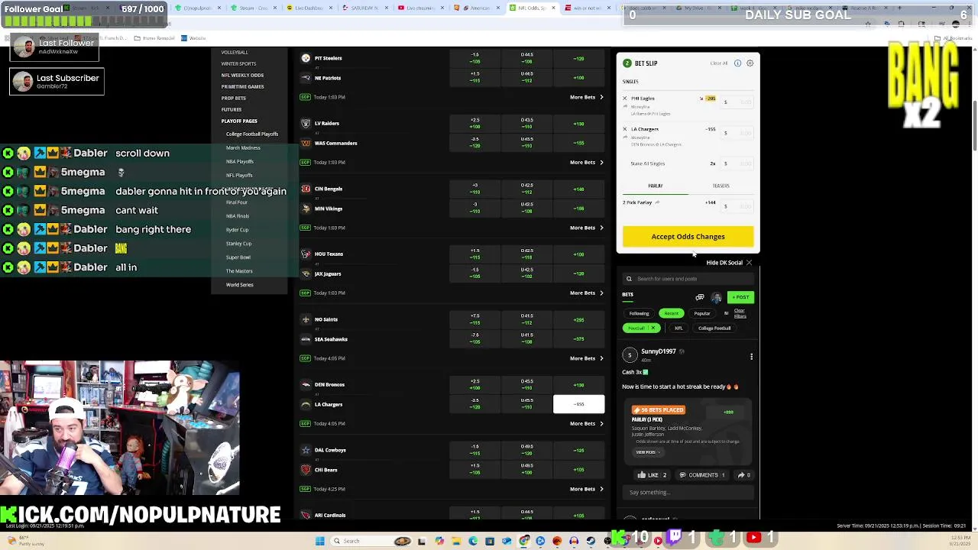
Task: Toggle the NFL filter chip
Action: click(678, 328)
